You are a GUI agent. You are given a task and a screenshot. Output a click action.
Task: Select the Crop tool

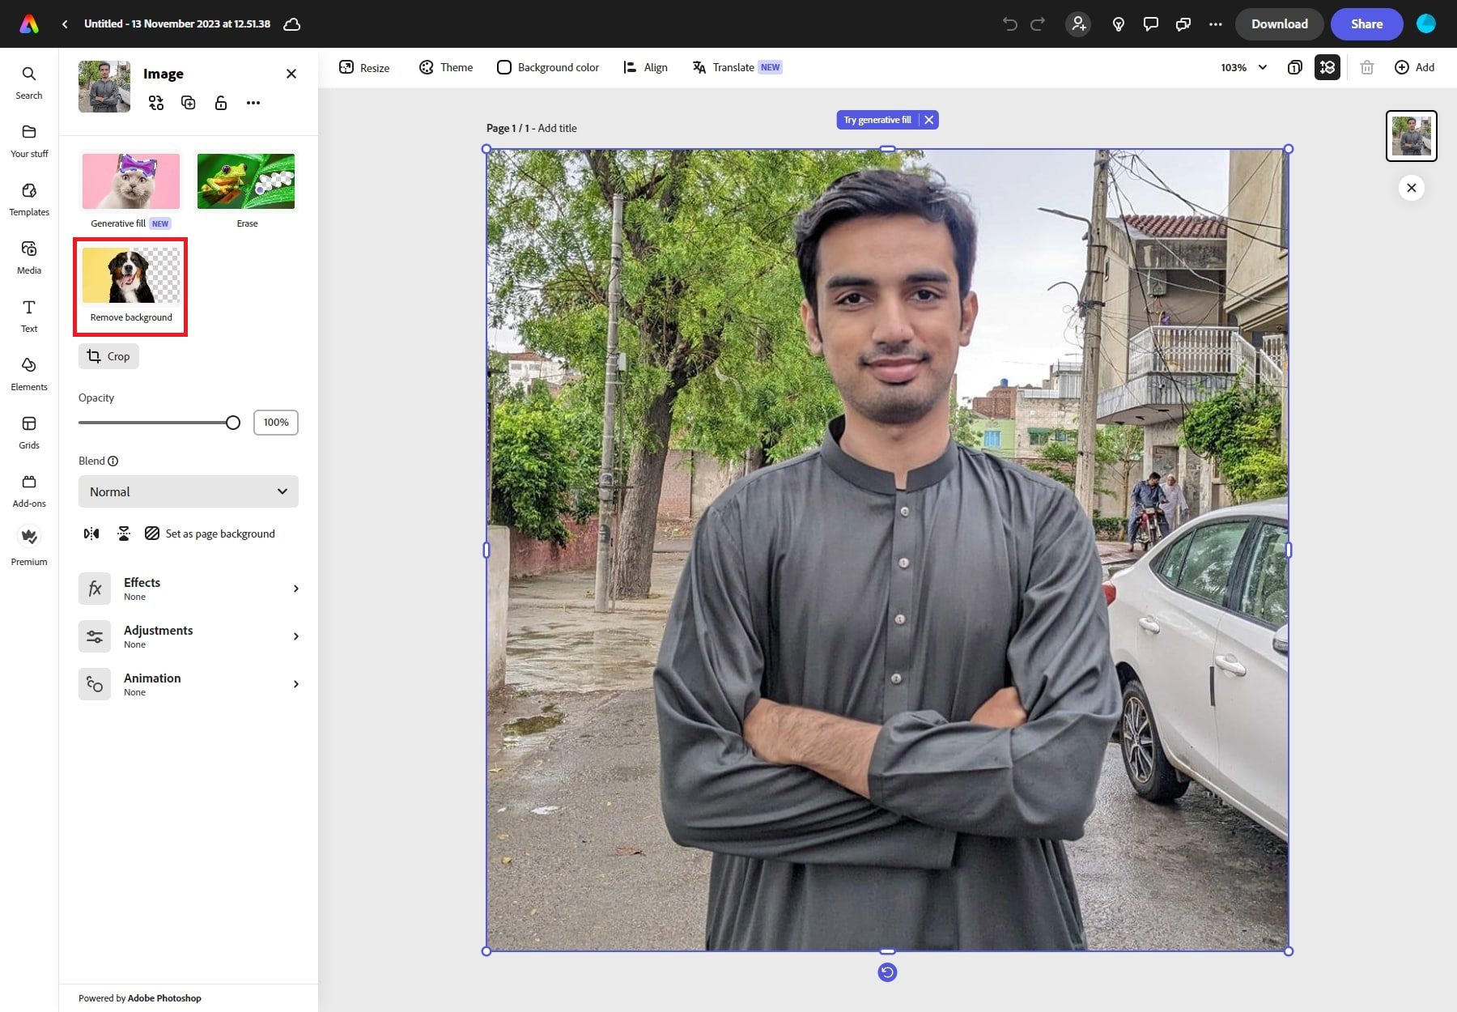point(108,356)
